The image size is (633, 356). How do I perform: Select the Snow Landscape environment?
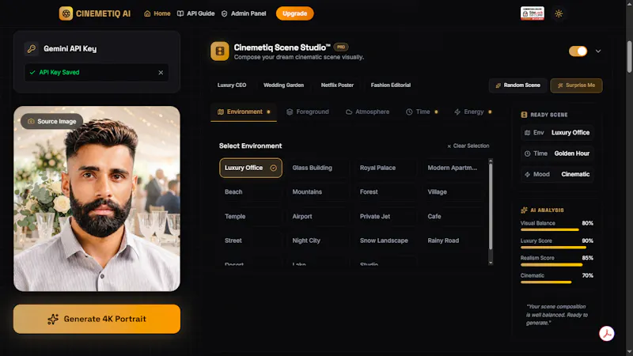point(384,240)
